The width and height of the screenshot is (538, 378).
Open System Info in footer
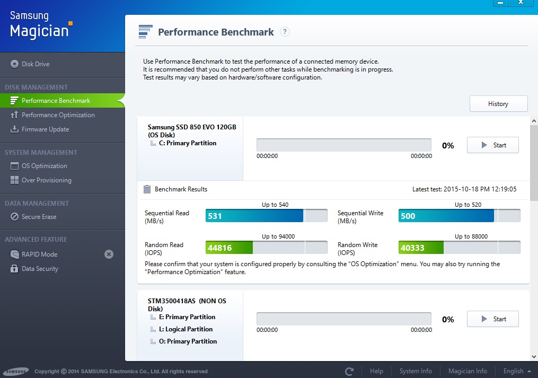pyautogui.click(x=416, y=371)
